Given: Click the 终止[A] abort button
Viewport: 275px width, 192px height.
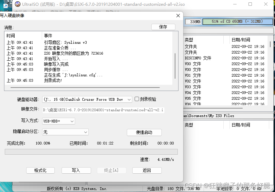Looking at the screenshot, I should [x=111, y=170].
